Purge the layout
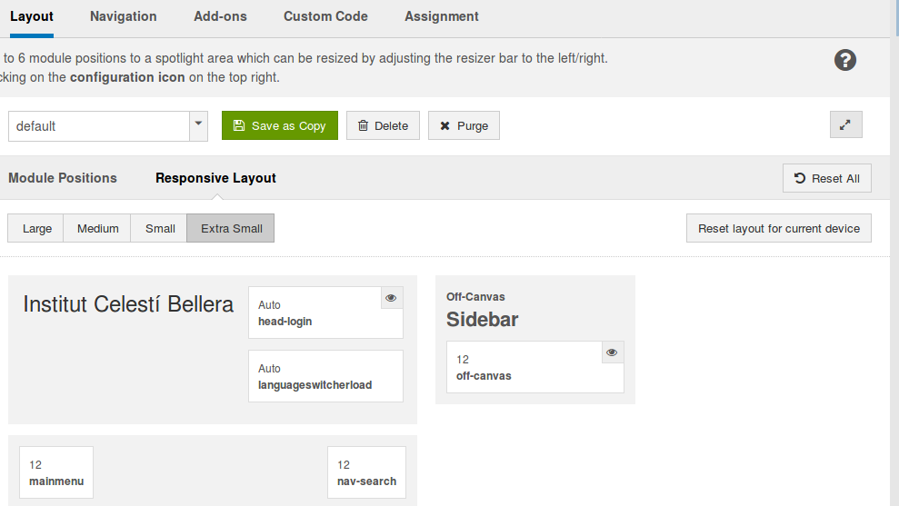Viewport: 899px width, 506px height. pos(464,125)
